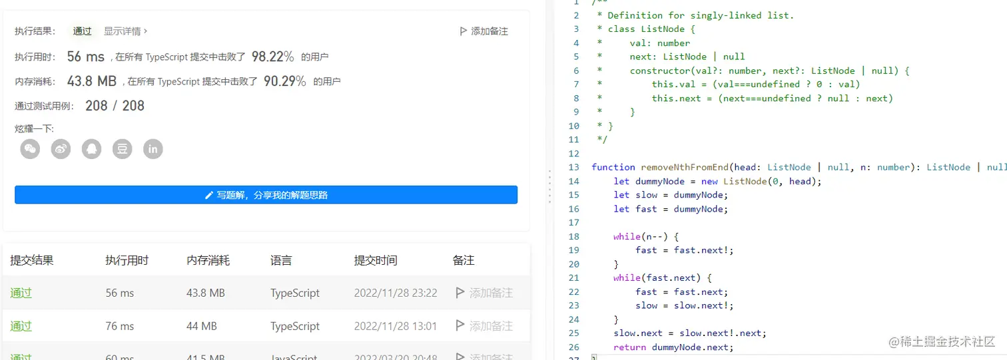Expand 显示详情 result details

126,31
